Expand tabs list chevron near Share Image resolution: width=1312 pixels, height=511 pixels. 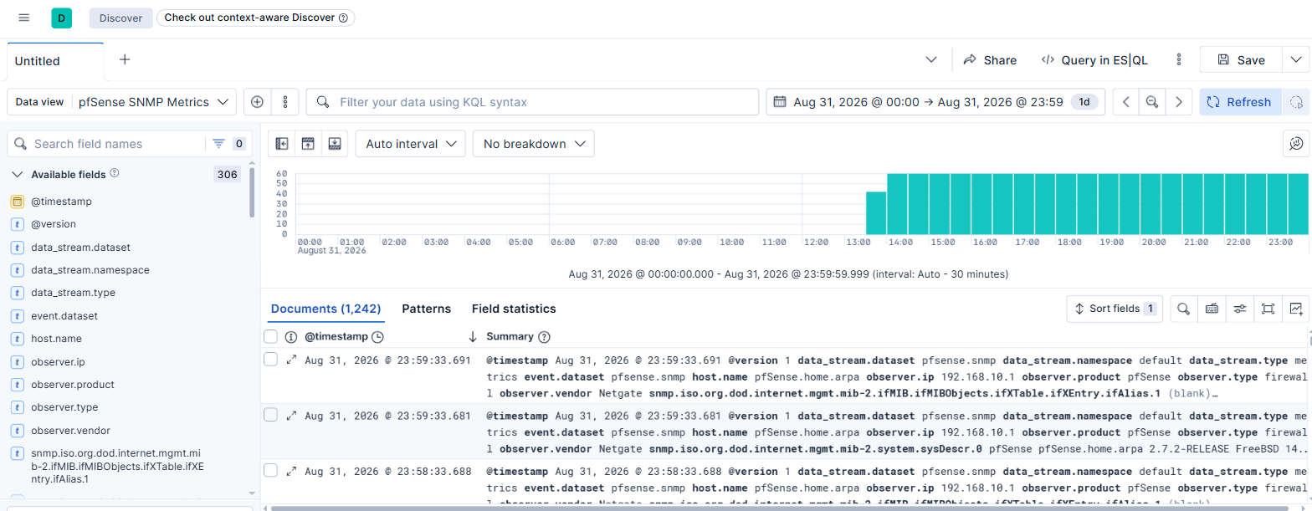tap(931, 60)
